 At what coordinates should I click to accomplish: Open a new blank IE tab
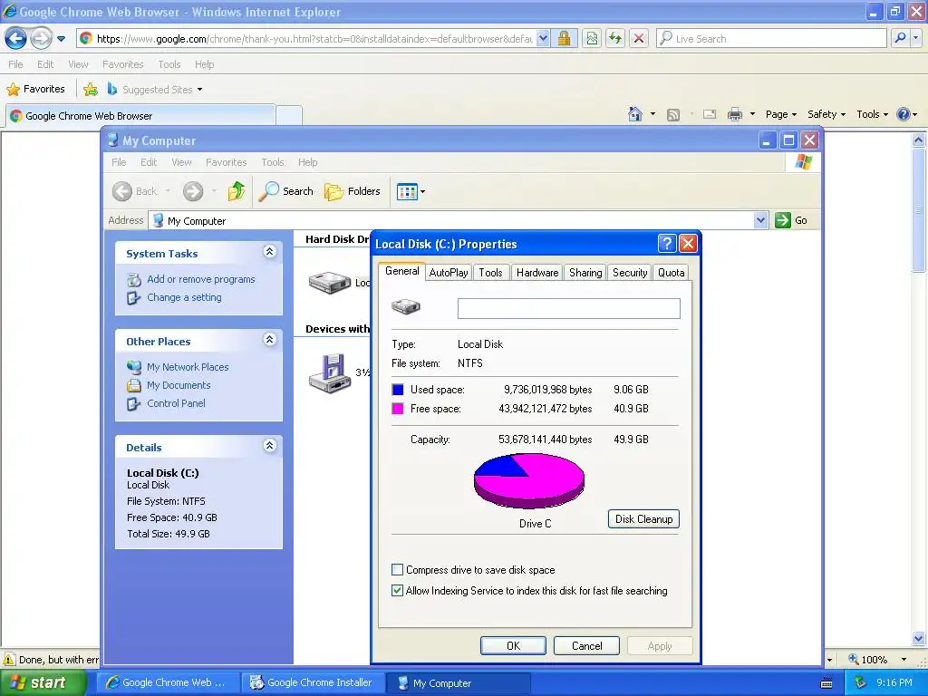(289, 115)
